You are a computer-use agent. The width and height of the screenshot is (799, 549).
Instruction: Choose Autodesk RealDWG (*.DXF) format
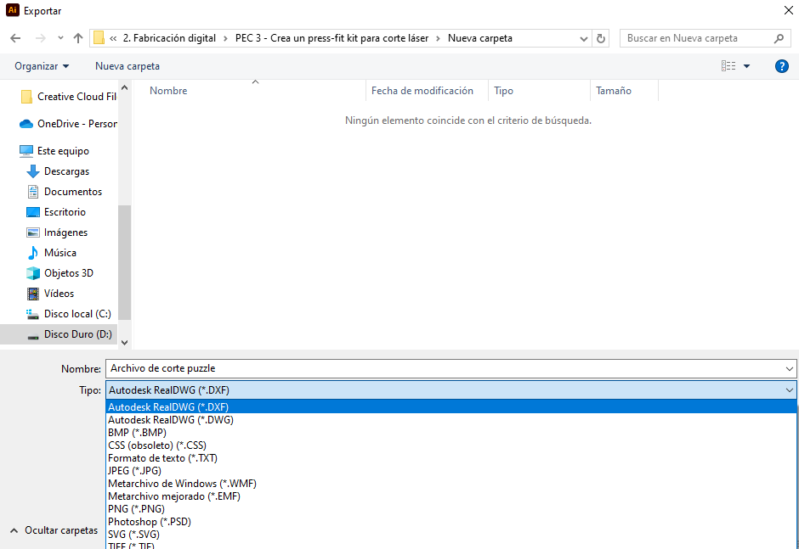[x=451, y=406]
